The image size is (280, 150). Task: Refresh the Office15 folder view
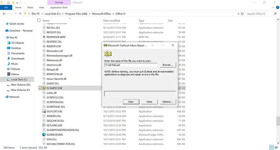click(x=242, y=14)
